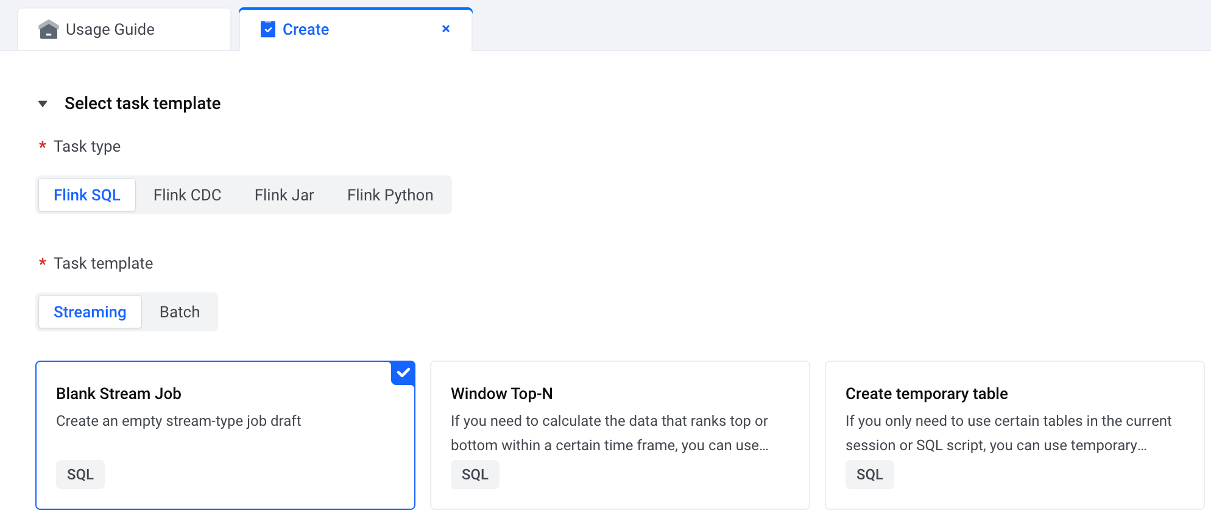Screen dimensions: 1211x519
Task: Choose the Create temporary table template
Action: 1014,420
